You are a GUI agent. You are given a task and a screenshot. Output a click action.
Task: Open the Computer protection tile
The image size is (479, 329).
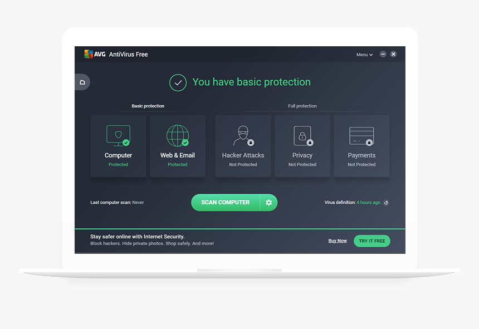(118, 146)
